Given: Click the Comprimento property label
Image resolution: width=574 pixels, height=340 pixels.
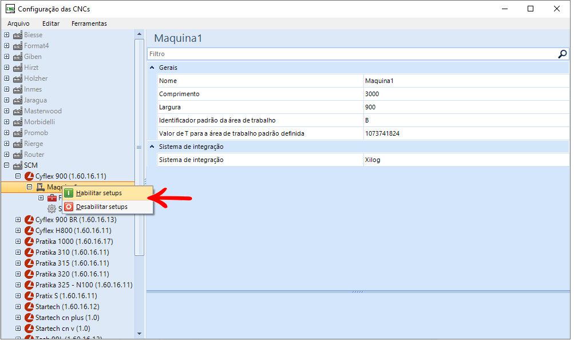Looking at the screenshot, I should pos(179,94).
